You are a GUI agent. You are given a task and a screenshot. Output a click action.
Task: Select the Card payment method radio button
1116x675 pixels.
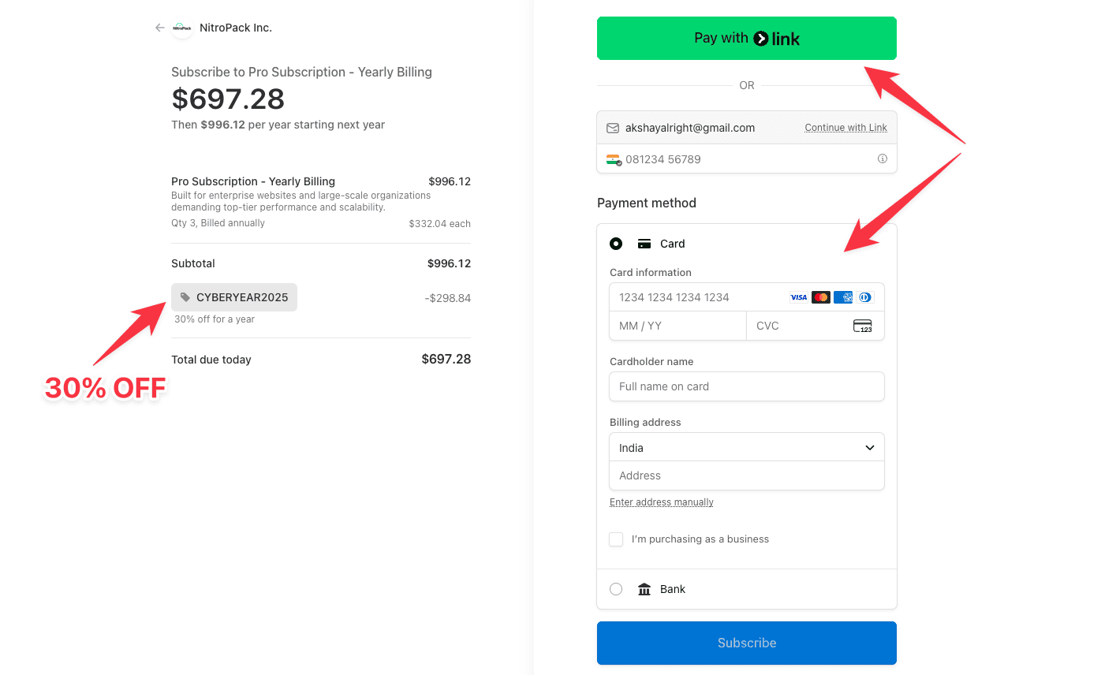coord(616,244)
